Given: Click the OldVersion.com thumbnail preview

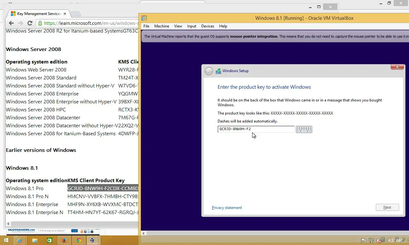Looking at the screenshot, I should point(53,231).
